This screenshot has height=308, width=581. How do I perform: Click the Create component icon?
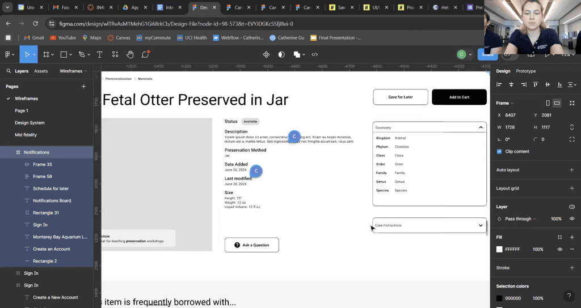click(266, 55)
